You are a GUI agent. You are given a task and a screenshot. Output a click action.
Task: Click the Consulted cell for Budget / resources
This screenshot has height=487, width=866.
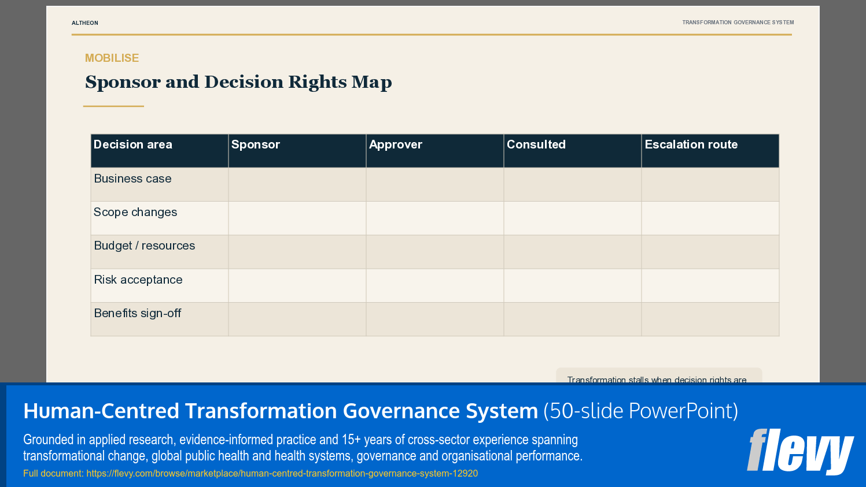[x=573, y=251]
